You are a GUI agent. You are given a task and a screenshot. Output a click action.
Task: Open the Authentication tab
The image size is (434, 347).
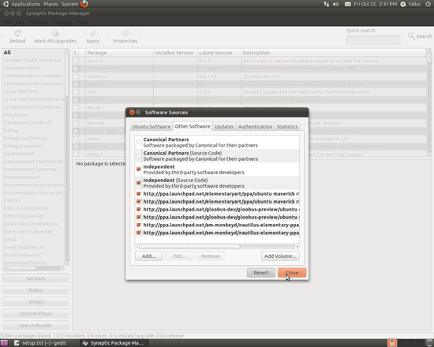pos(255,127)
